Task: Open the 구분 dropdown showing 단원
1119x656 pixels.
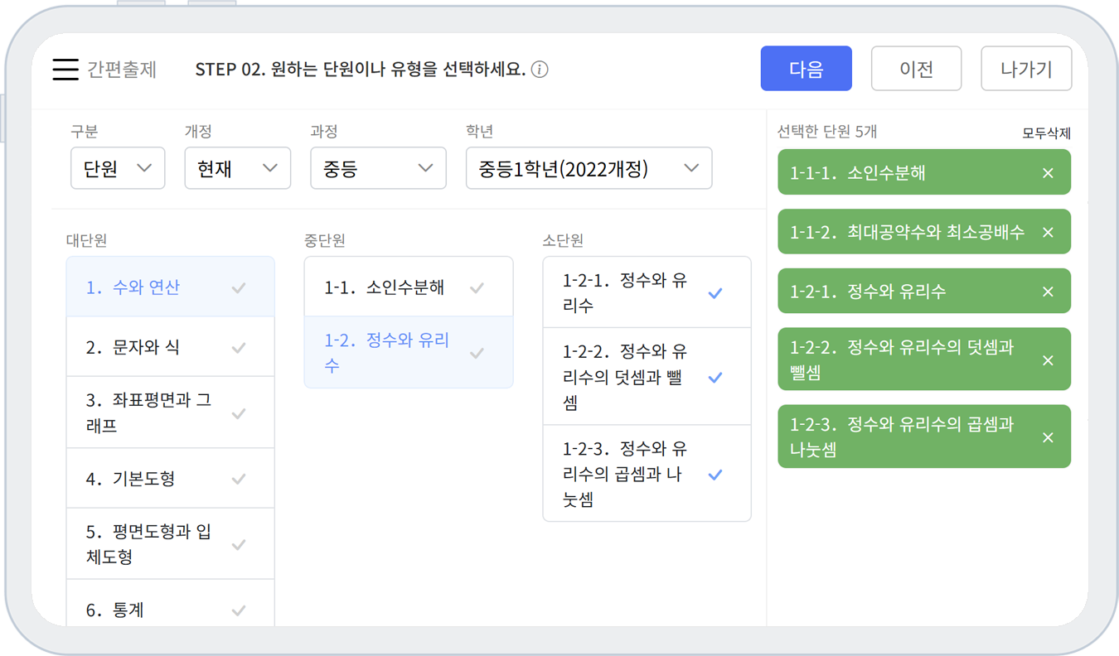Action: [x=118, y=169]
